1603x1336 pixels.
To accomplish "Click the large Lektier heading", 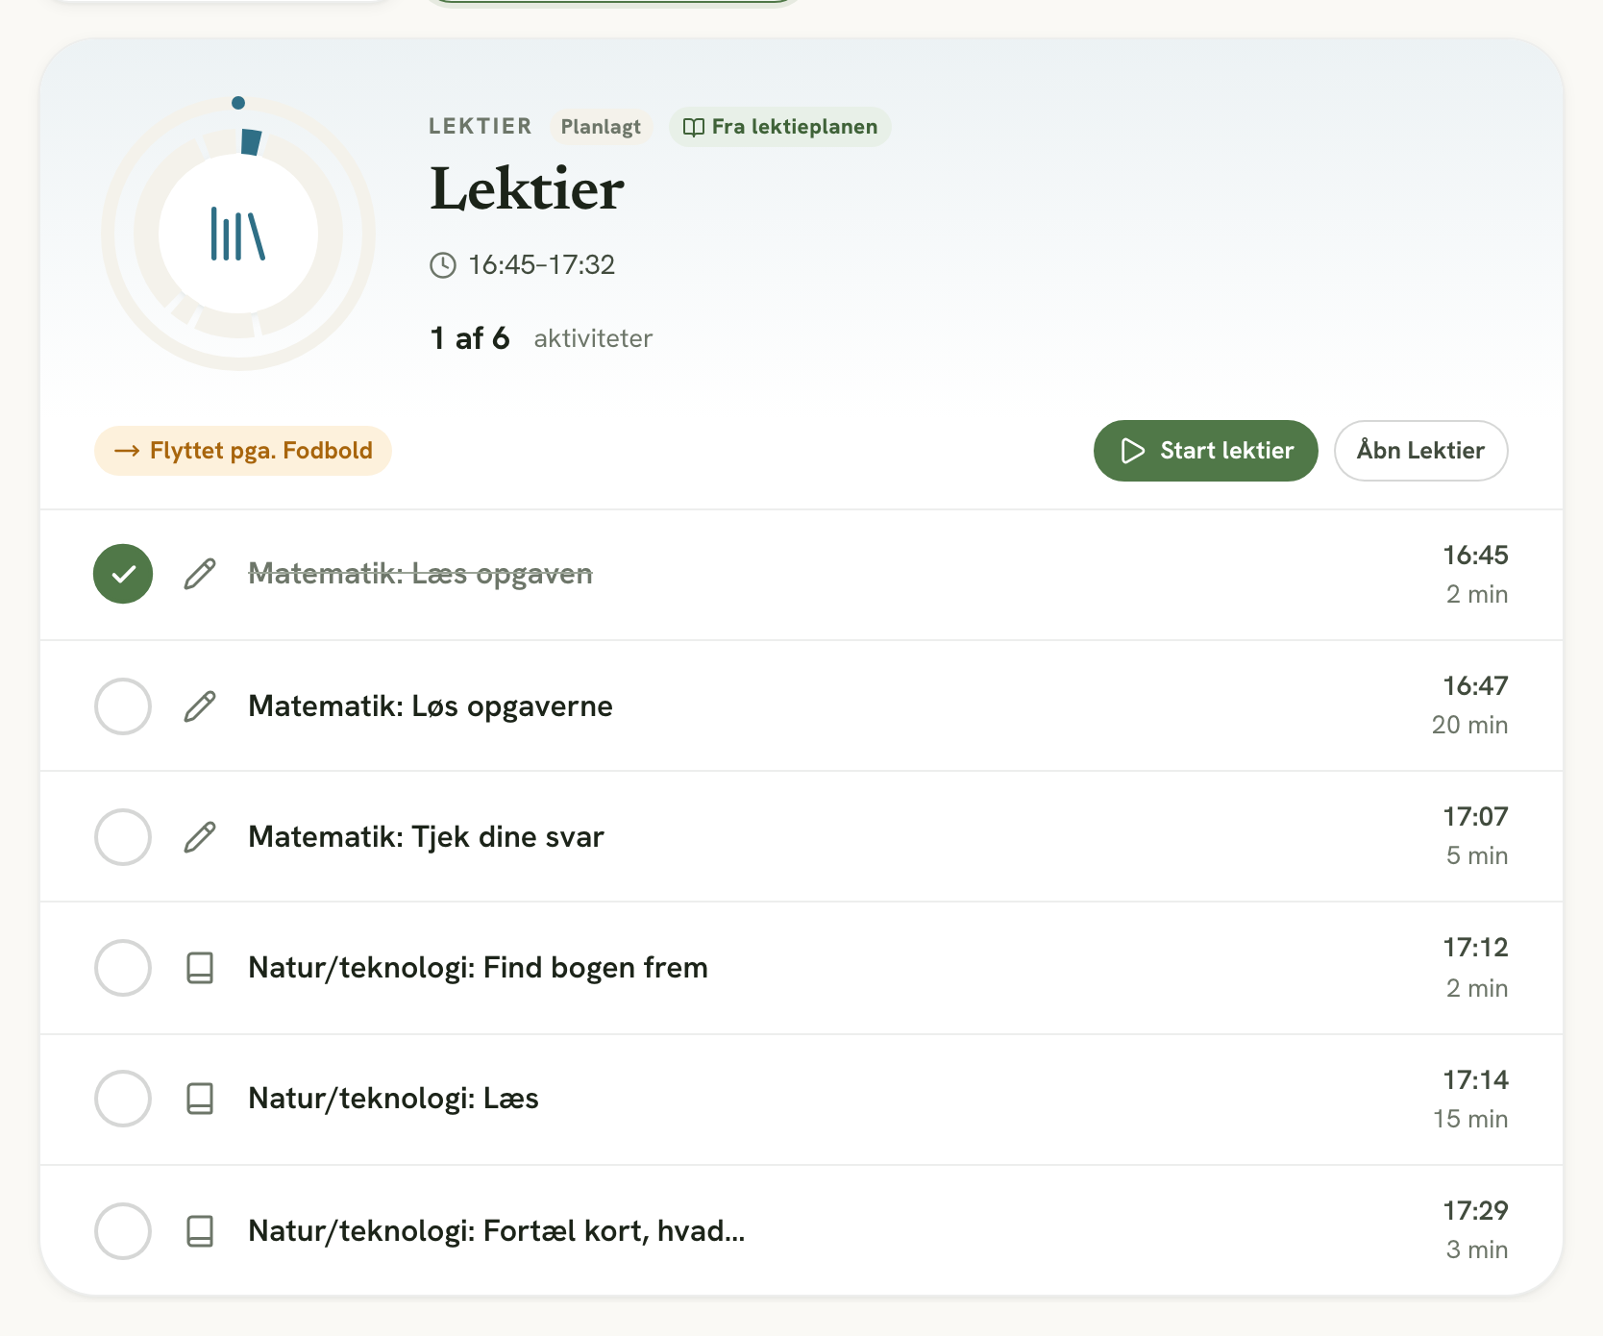I will click(x=527, y=189).
